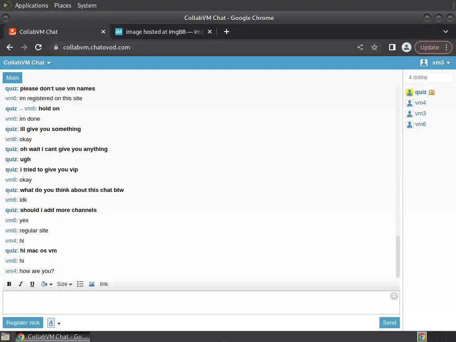Insert a bulleted list
Screen dimensions: 456x342
click(x=80, y=284)
